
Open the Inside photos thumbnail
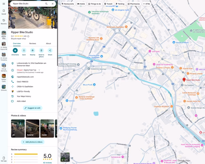(x=47, y=128)
